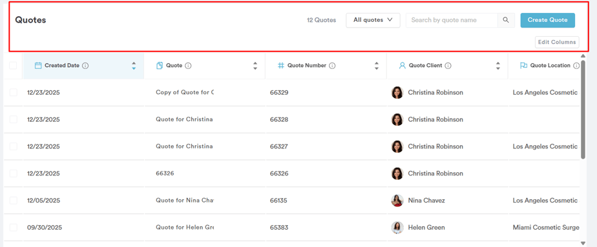Click quote number 65383
This screenshot has height=247, width=597.
click(279, 227)
